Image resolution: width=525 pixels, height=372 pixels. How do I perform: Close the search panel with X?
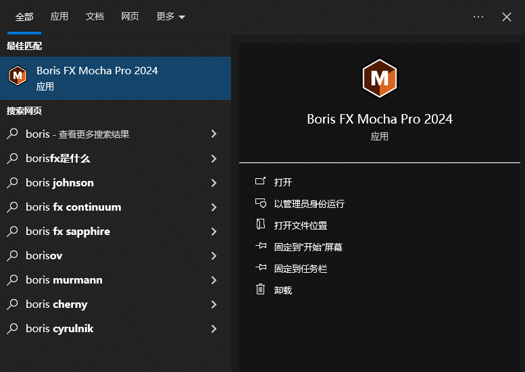point(507,17)
